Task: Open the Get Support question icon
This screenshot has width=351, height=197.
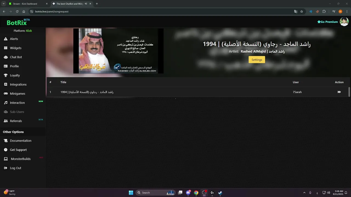Action: [x=5, y=150]
